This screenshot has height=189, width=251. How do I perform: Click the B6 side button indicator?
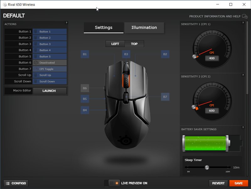tap(84, 88)
